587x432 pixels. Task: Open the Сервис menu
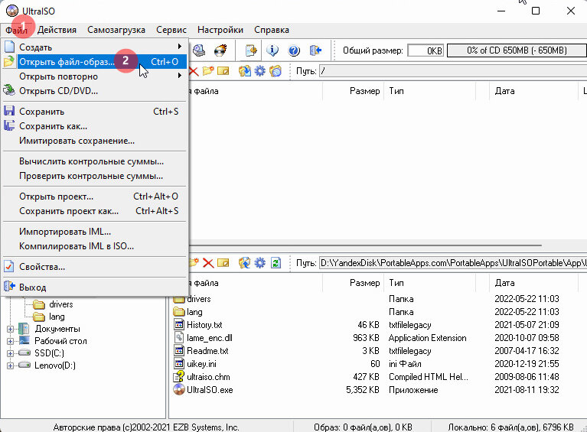point(171,30)
